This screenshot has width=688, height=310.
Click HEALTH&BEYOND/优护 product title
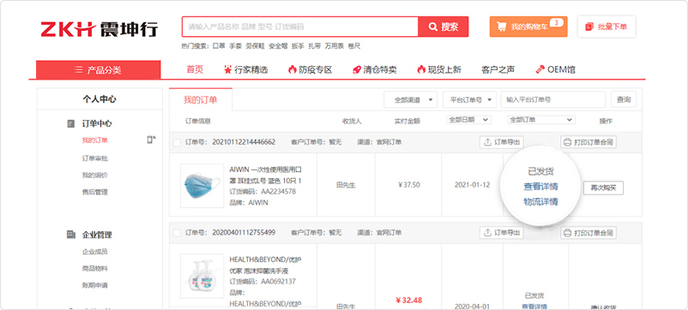(265, 265)
